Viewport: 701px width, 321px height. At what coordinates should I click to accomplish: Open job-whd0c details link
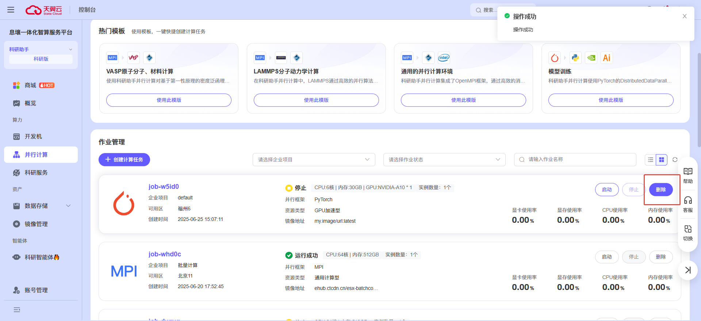click(x=165, y=254)
